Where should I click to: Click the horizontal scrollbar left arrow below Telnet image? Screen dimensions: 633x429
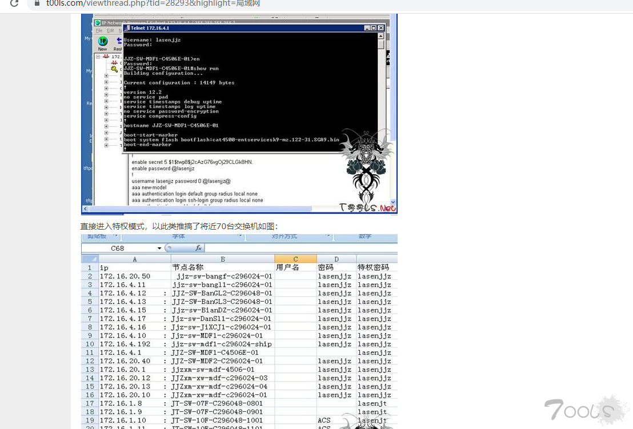point(85,209)
